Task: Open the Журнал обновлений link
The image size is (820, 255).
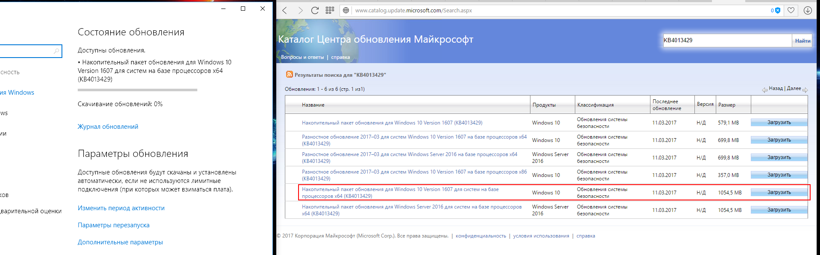Action: pos(108,127)
